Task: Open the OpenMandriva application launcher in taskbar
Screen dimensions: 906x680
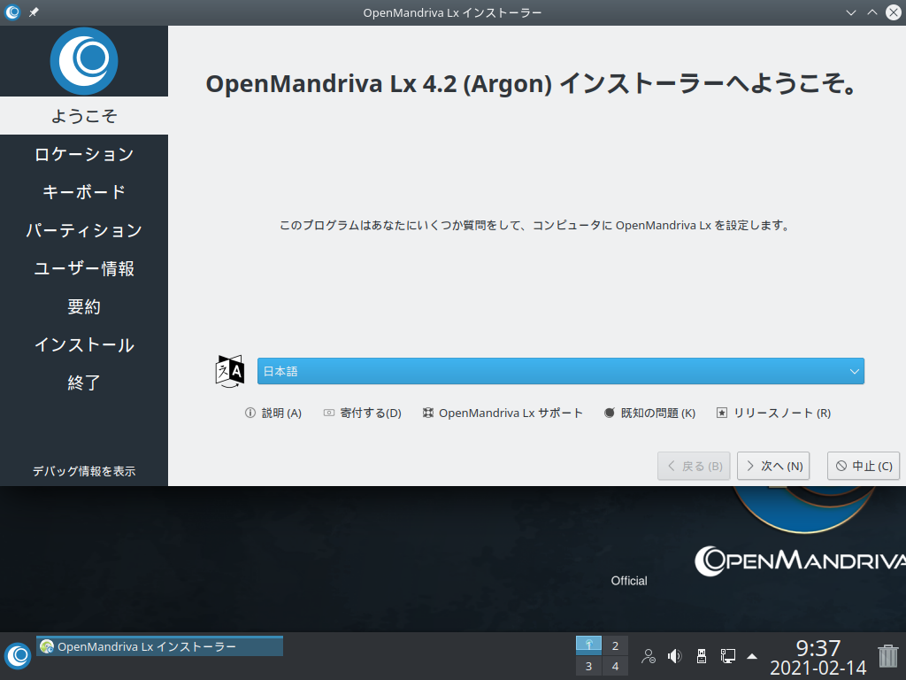Action: coord(18,656)
